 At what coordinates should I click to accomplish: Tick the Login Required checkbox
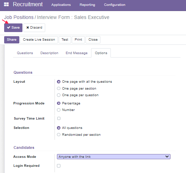point(59,166)
